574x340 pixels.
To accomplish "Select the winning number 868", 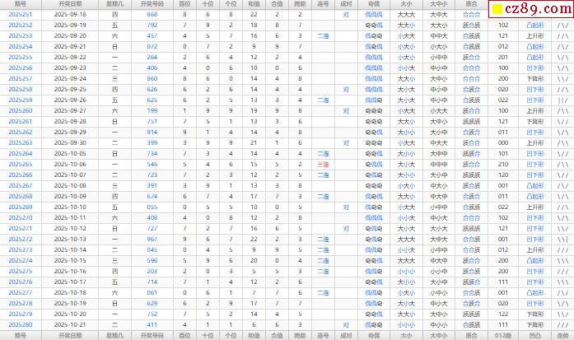I will click(x=152, y=15).
